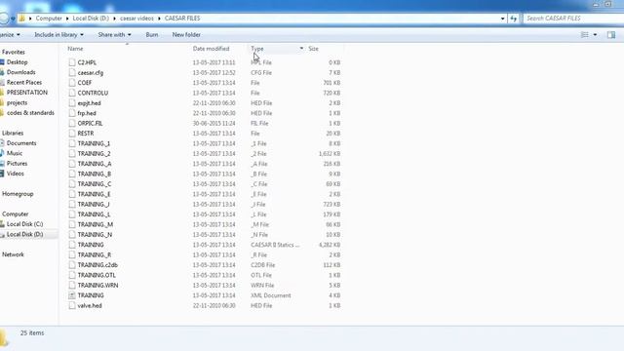Select the caesar.cfg file icon
Viewport: 624px width, 351px height.
[x=72, y=72]
